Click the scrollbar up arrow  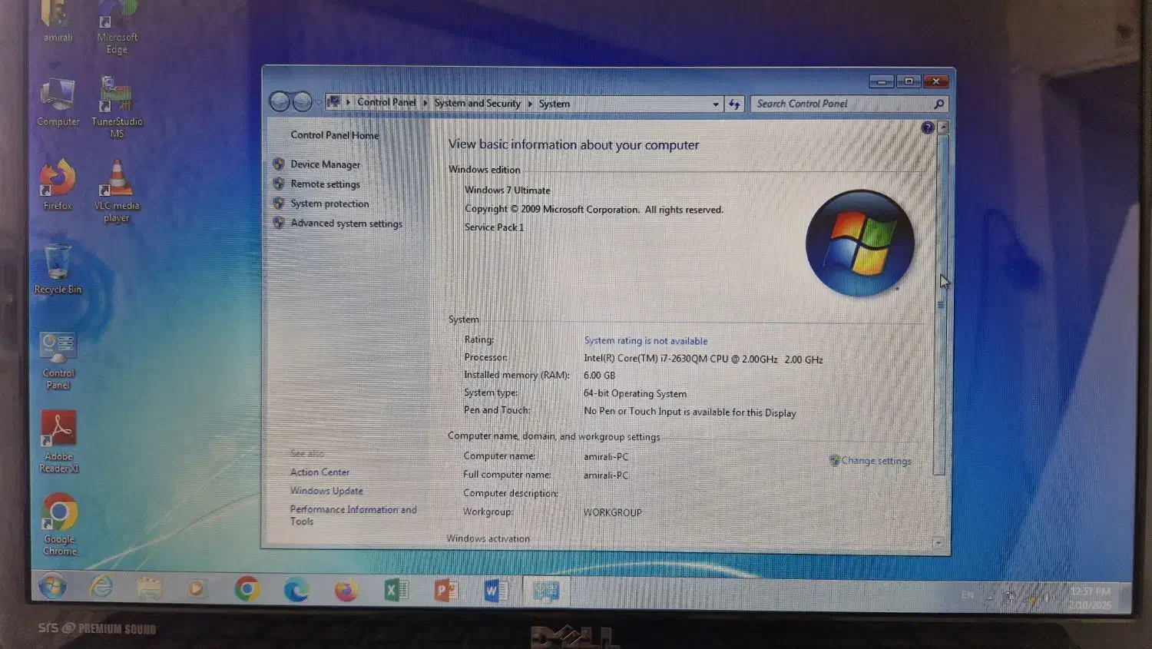click(x=943, y=127)
